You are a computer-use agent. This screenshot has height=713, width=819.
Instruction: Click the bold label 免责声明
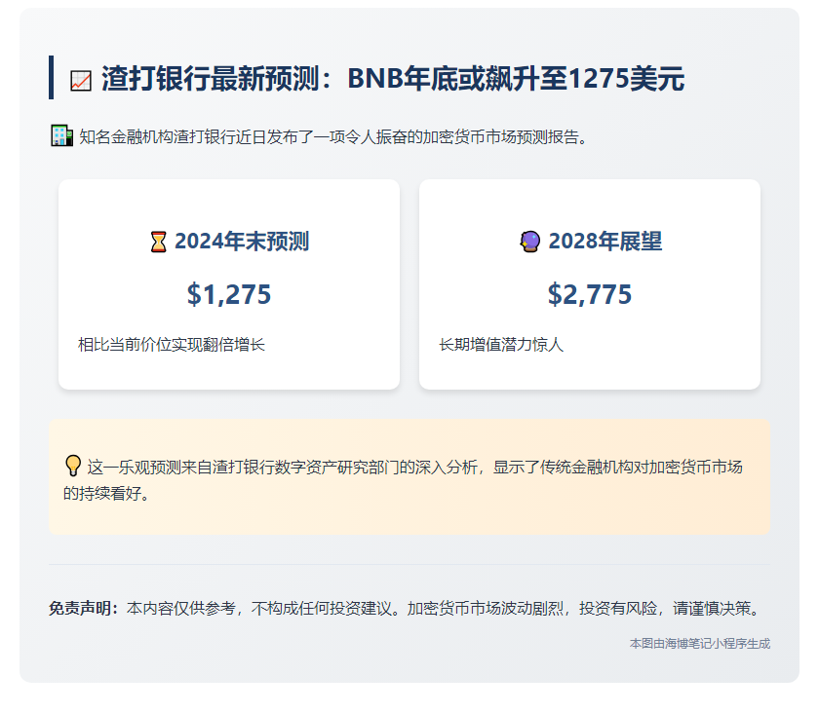tap(84, 608)
